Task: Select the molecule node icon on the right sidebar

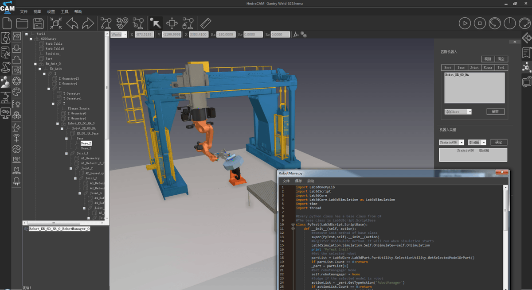Action: coord(527,67)
